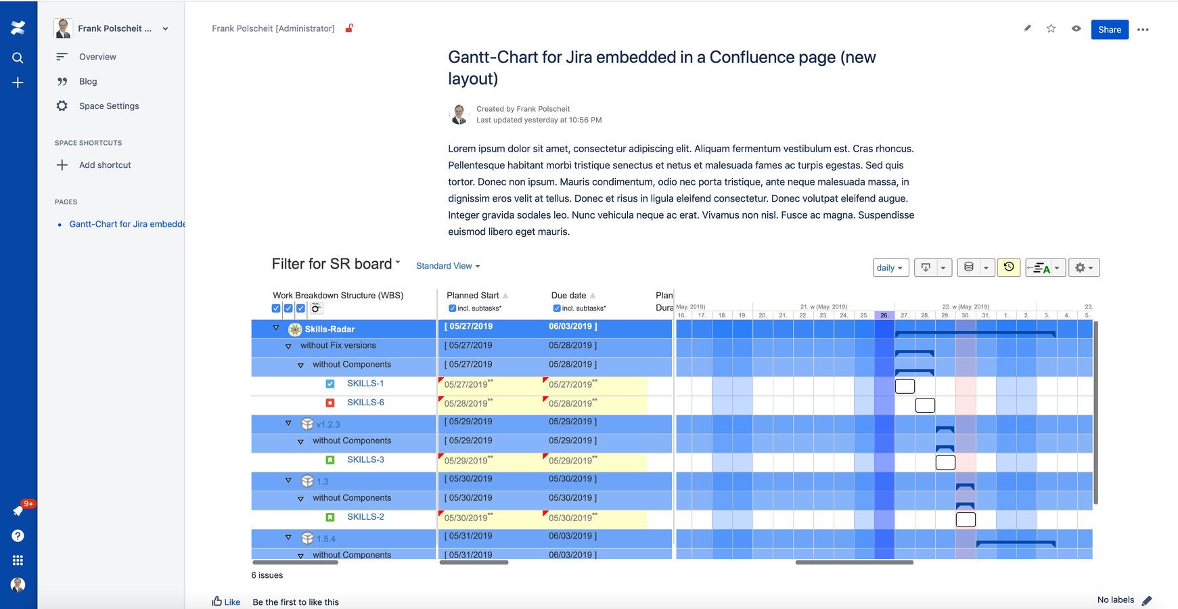Screen dimensions: 1178x609
Task: Open the Overview sidebar item
Action: coord(97,57)
